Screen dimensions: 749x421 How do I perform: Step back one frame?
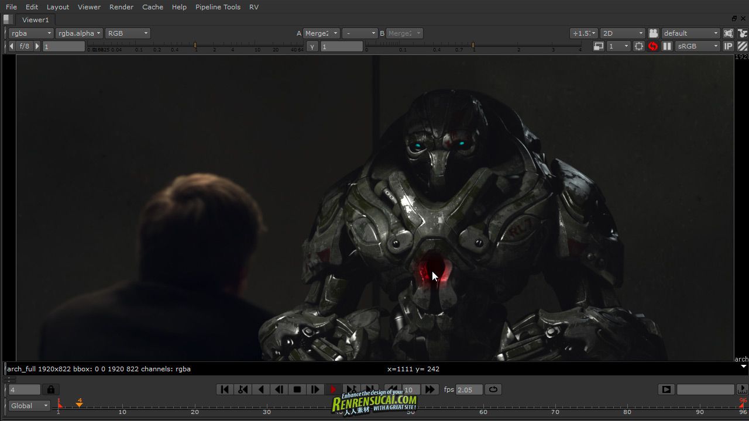(279, 389)
